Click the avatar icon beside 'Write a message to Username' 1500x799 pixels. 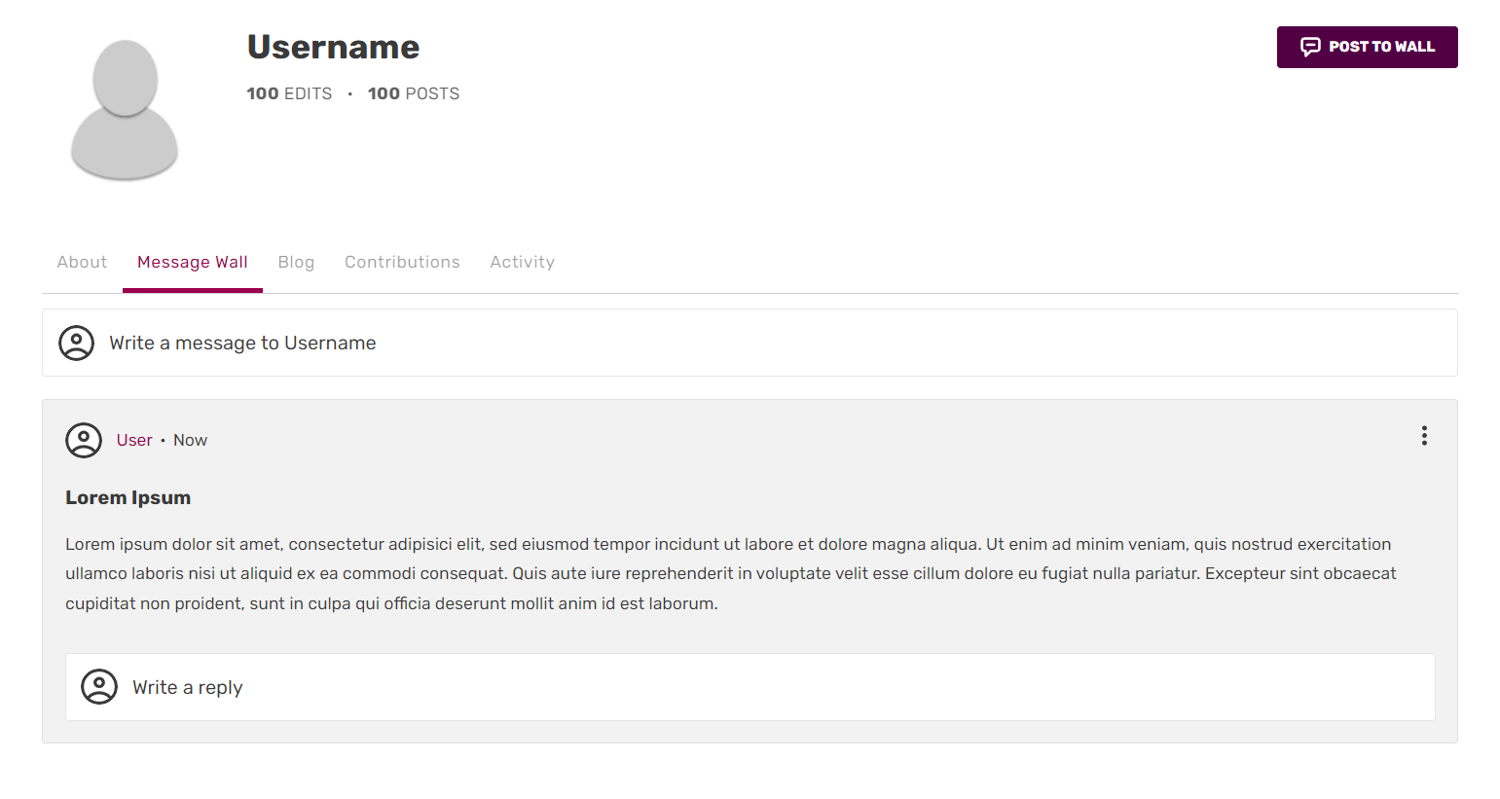click(x=77, y=344)
